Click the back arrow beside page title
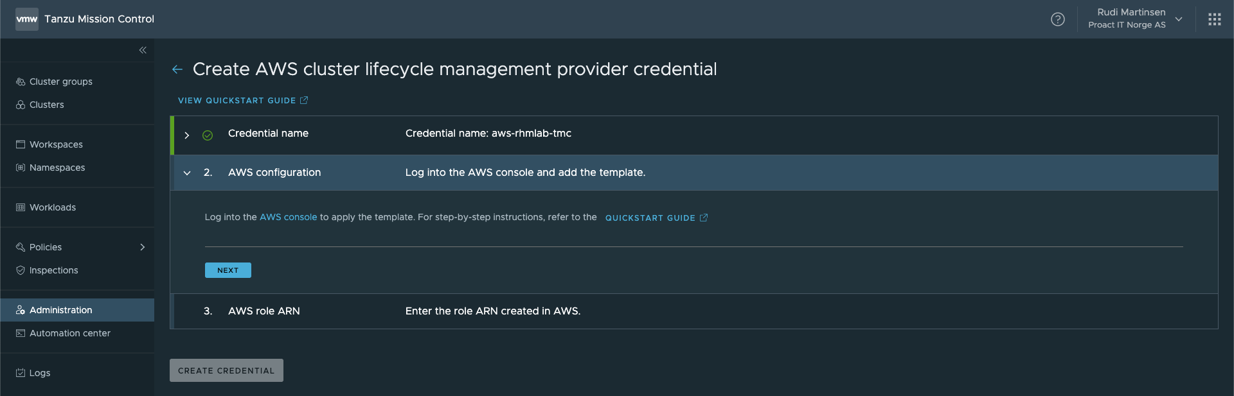1234x396 pixels. (177, 69)
